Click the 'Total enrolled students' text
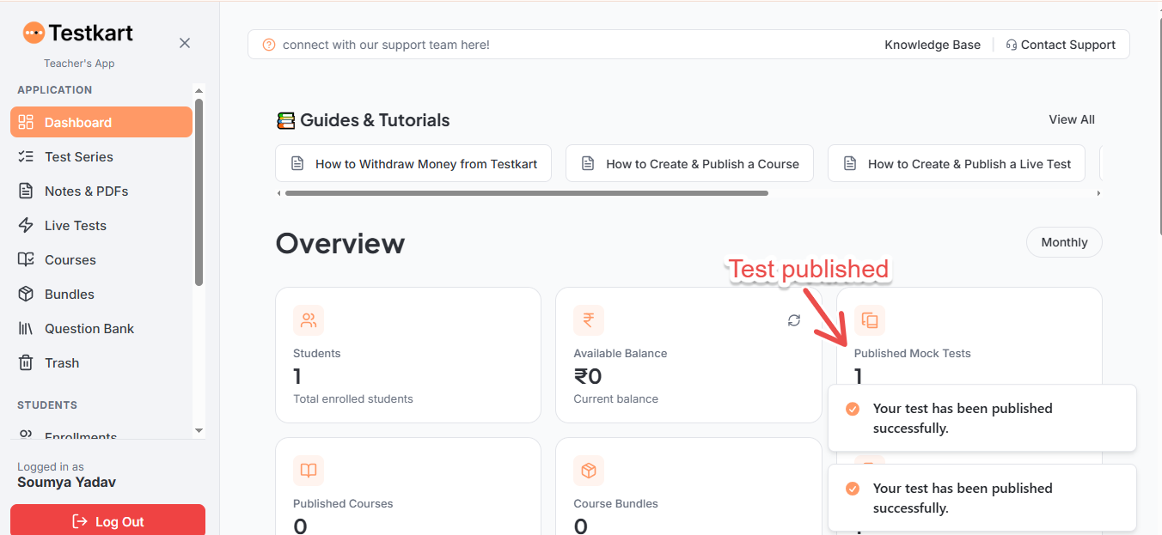This screenshot has width=1162, height=535. (x=353, y=398)
